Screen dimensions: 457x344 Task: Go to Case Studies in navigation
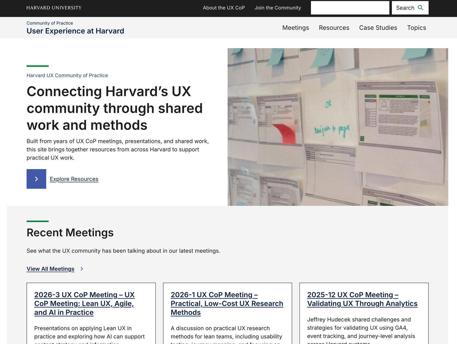pos(378,28)
